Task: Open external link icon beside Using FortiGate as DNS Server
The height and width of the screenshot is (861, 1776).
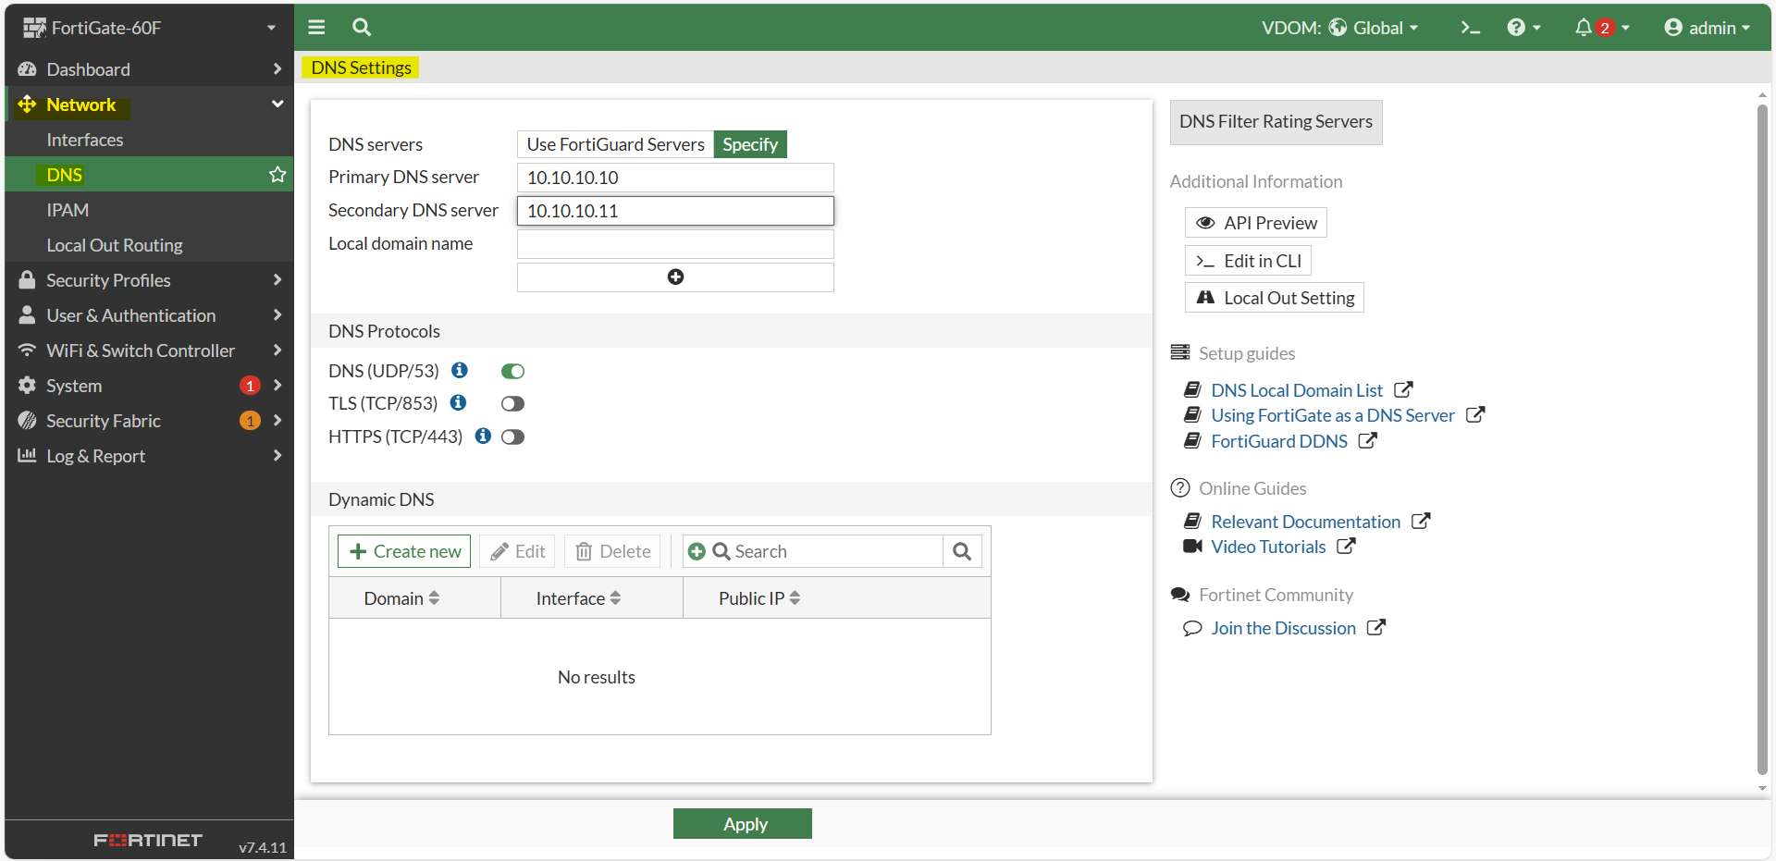Action: coord(1475,414)
